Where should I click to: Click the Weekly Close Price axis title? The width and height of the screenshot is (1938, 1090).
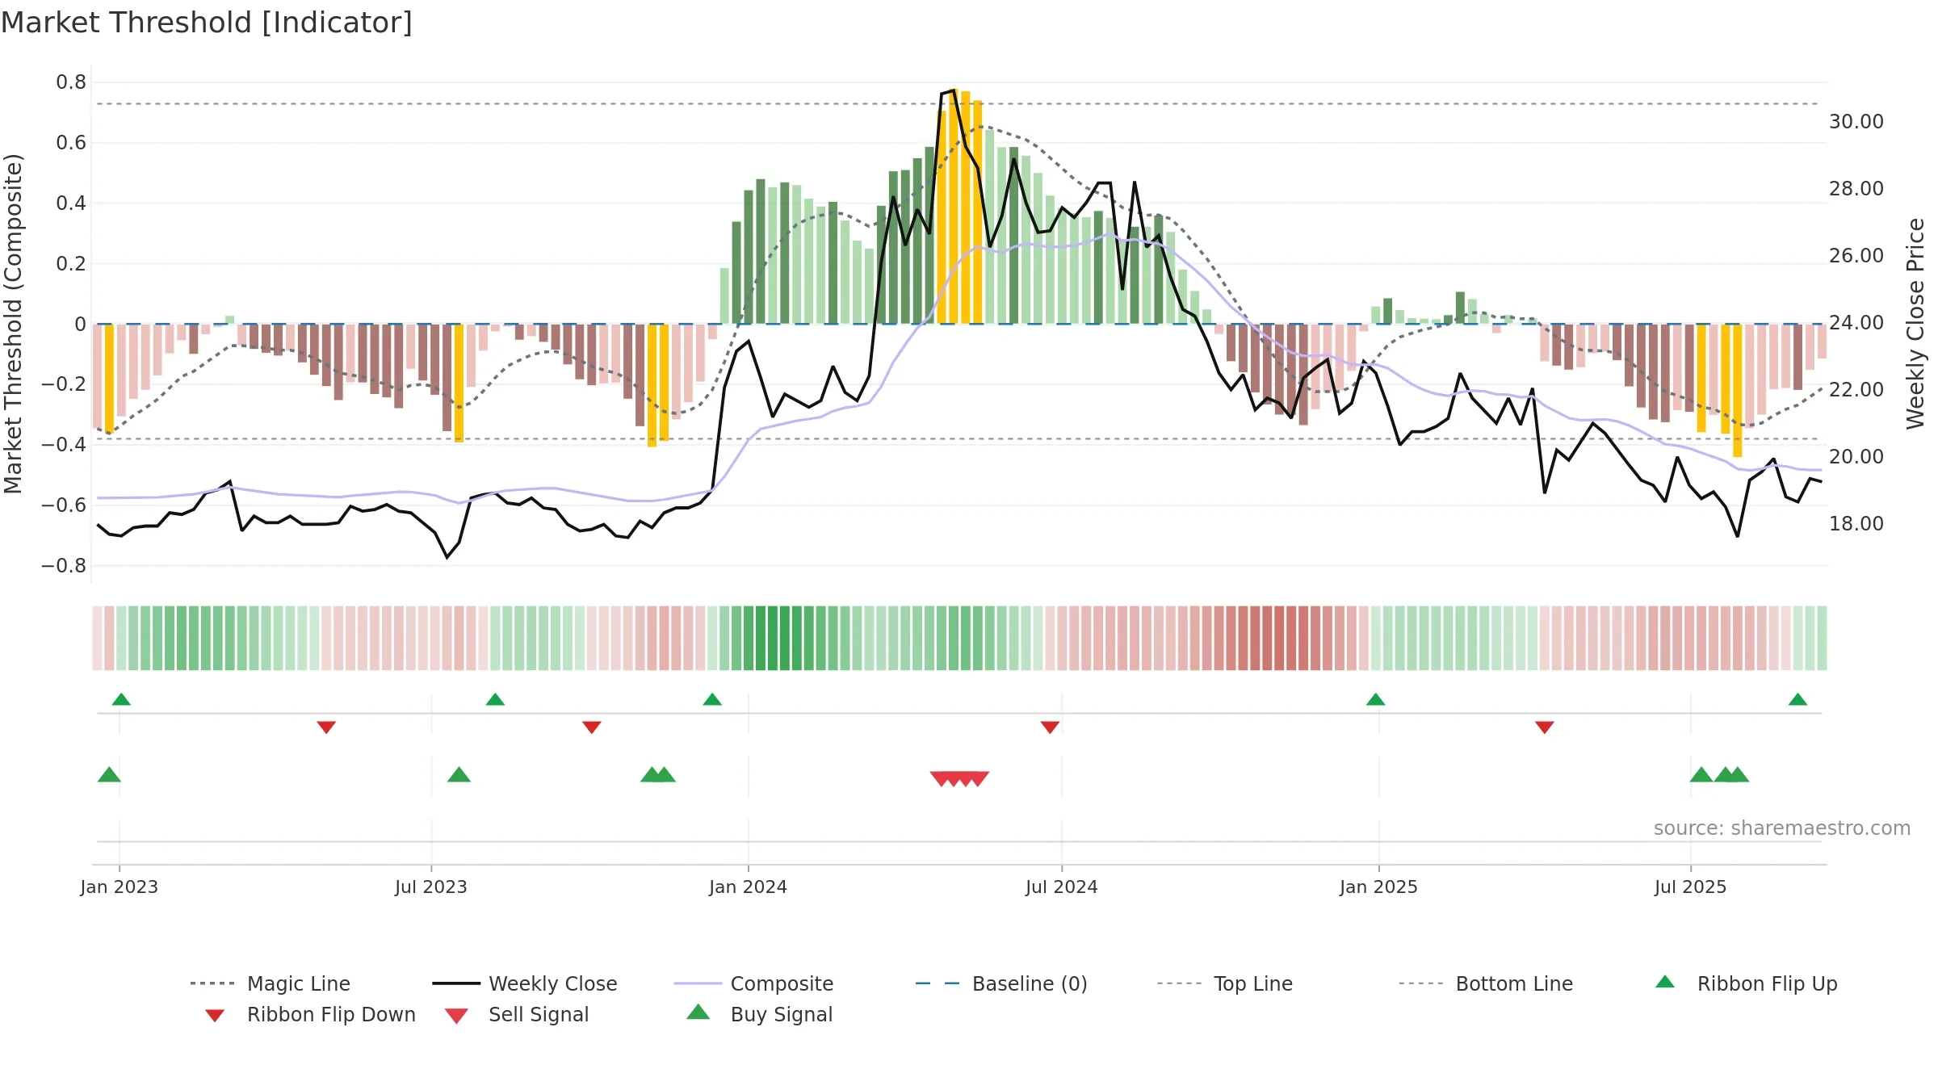1915,324
